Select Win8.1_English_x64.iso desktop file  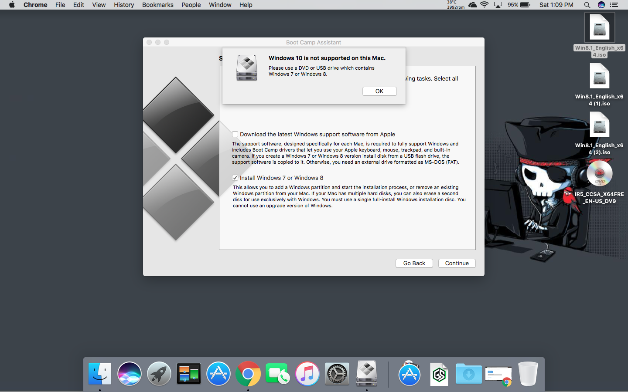[599, 35]
